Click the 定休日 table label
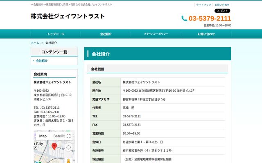The height and width of the screenshot is (163, 262). (97, 142)
